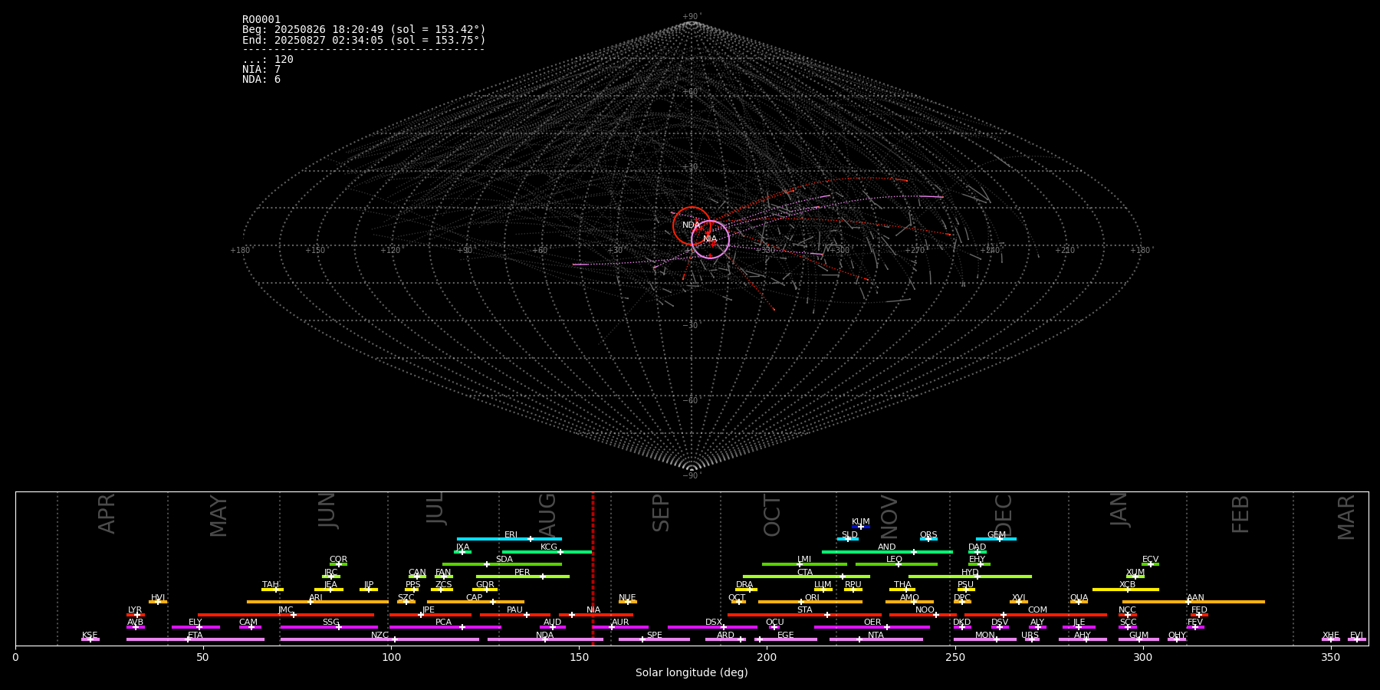Click the NTA shower bar

(x=876, y=639)
